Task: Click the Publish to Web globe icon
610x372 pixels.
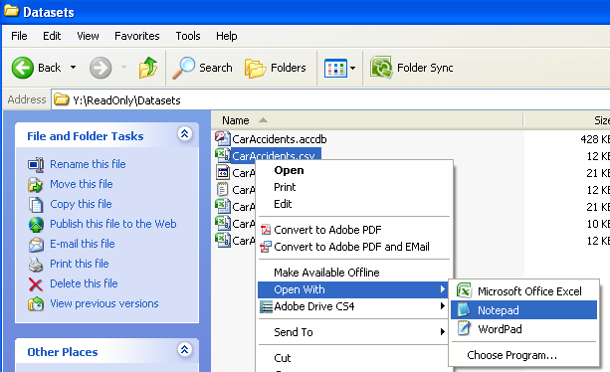Action: pos(36,224)
